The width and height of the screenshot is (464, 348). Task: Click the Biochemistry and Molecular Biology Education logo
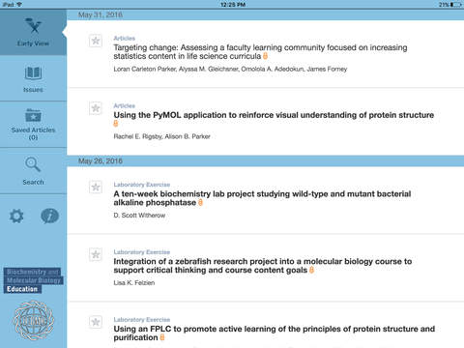click(x=34, y=280)
